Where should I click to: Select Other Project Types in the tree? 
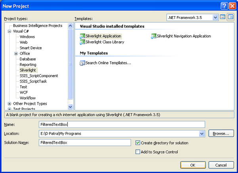[30, 104]
